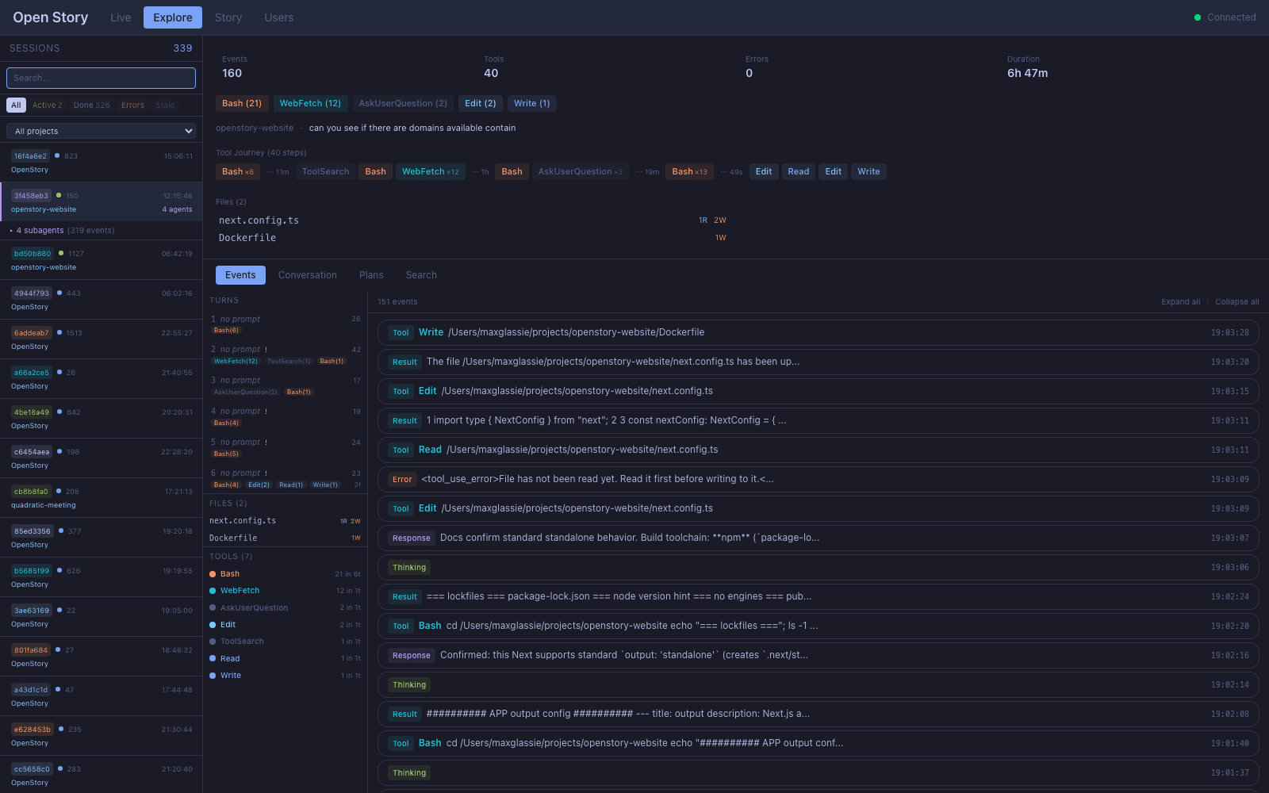The image size is (1269, 793).
Task: Expand the Thinking event at 19:02:14
Action: point(818,684)
